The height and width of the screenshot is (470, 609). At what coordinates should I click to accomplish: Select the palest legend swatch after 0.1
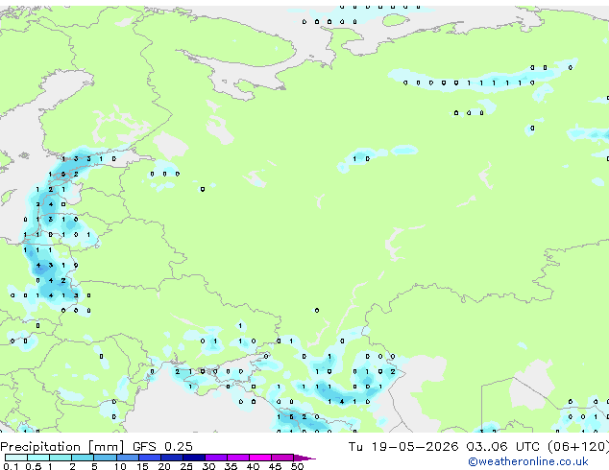tap(16, 458)
